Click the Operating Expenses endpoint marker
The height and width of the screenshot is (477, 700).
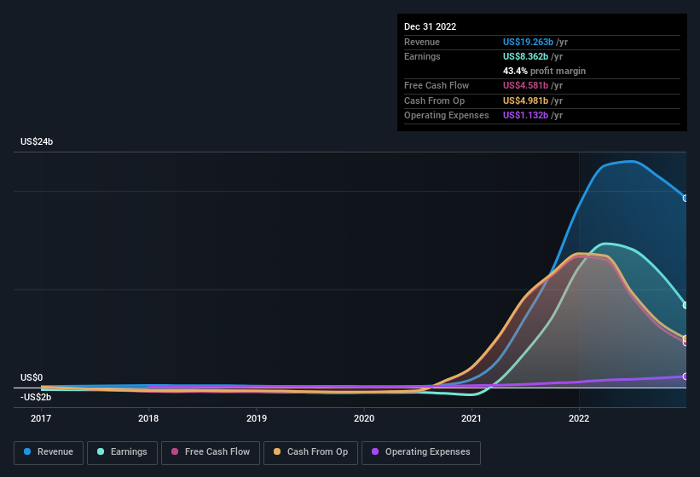(686, 376)
